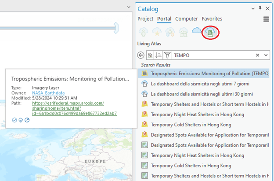Click the My Favorites cloud star icon
The width and height of the screenshot is (274, 181).
[x=157, y=32]
